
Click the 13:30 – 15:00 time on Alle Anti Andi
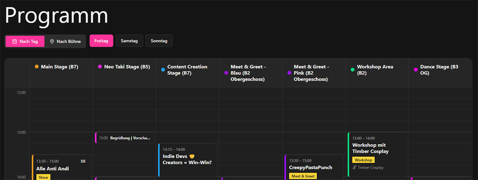click(47, 161)
